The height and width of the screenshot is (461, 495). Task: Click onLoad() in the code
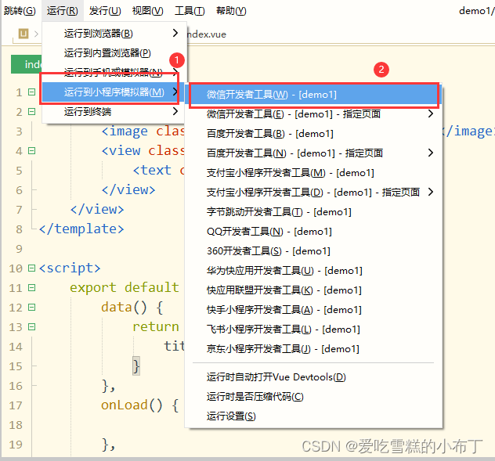tap(132, 405)
